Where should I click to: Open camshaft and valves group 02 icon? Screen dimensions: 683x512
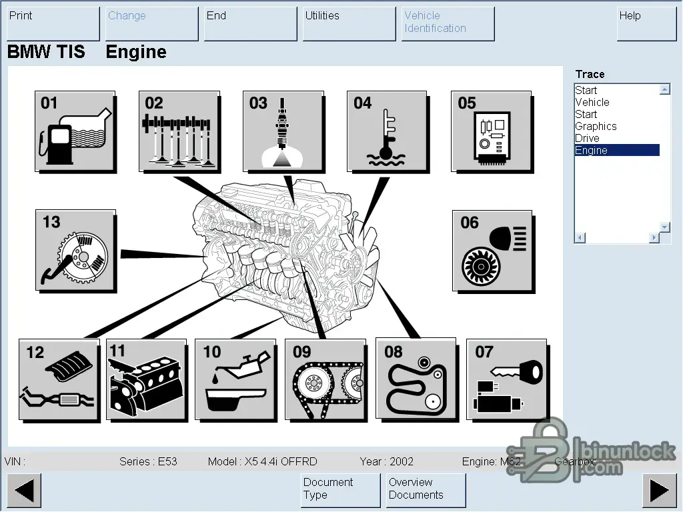[x=179, y=131]
